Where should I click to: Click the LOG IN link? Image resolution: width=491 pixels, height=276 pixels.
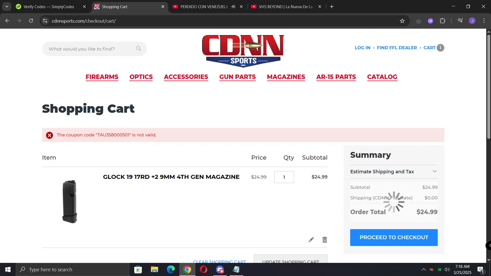pyautogui.click(x=362, y=48)
